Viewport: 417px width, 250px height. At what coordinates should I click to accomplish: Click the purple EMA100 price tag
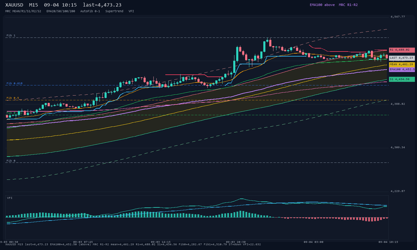point(402,70)
